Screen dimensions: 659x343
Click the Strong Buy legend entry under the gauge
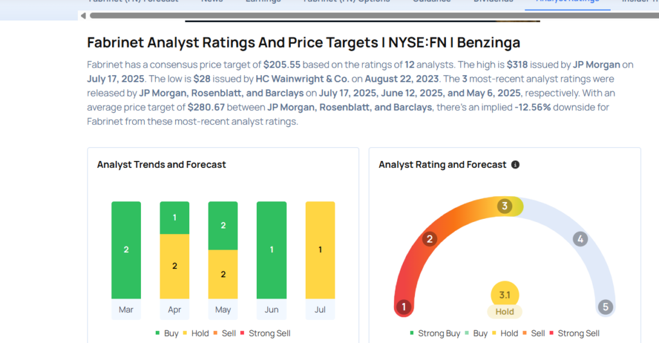click(435, 333)
